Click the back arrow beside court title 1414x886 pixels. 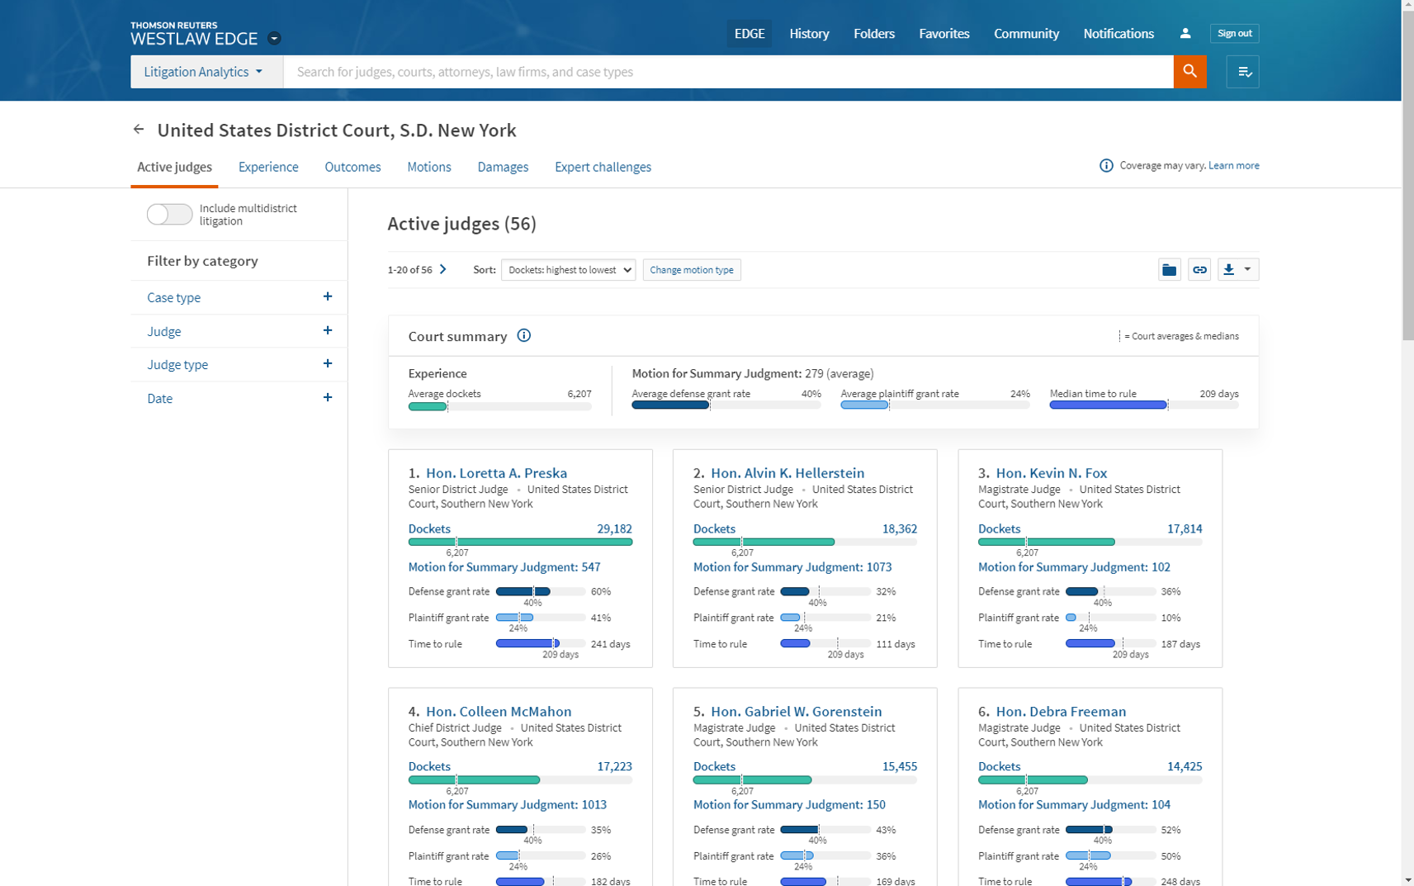[x=139, y=130]
